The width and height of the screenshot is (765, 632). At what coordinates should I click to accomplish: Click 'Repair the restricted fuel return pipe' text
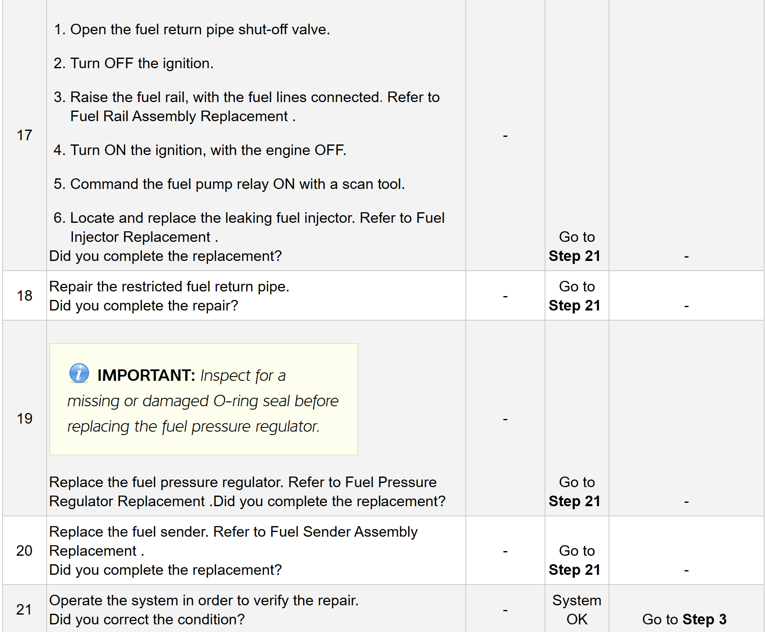pyautogui.click(x=169, y=287)
